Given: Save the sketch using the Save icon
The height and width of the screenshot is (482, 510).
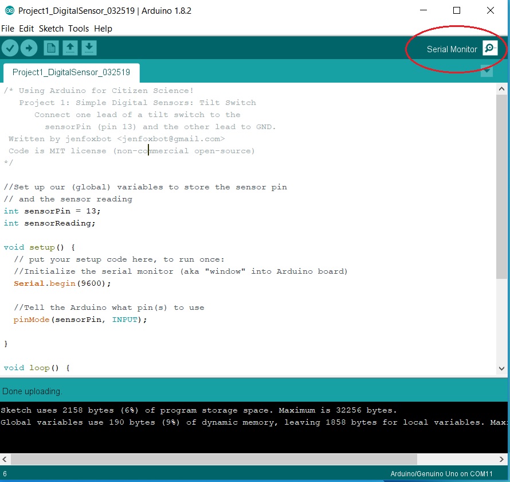Looking at the screenshot, I should [x=89, y=48].
